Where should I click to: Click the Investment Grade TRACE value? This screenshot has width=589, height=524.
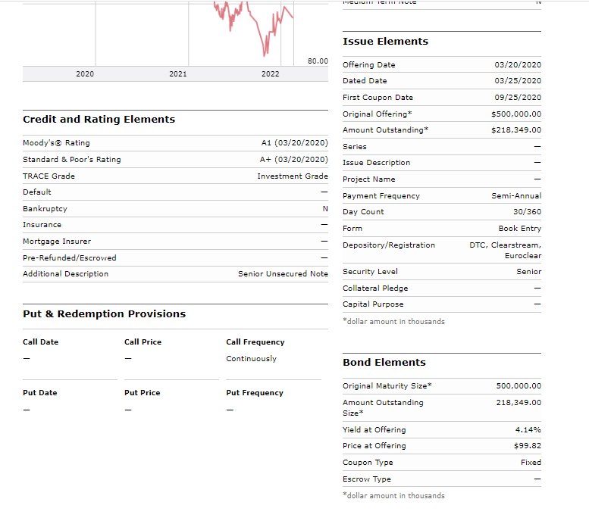[293, 176]
